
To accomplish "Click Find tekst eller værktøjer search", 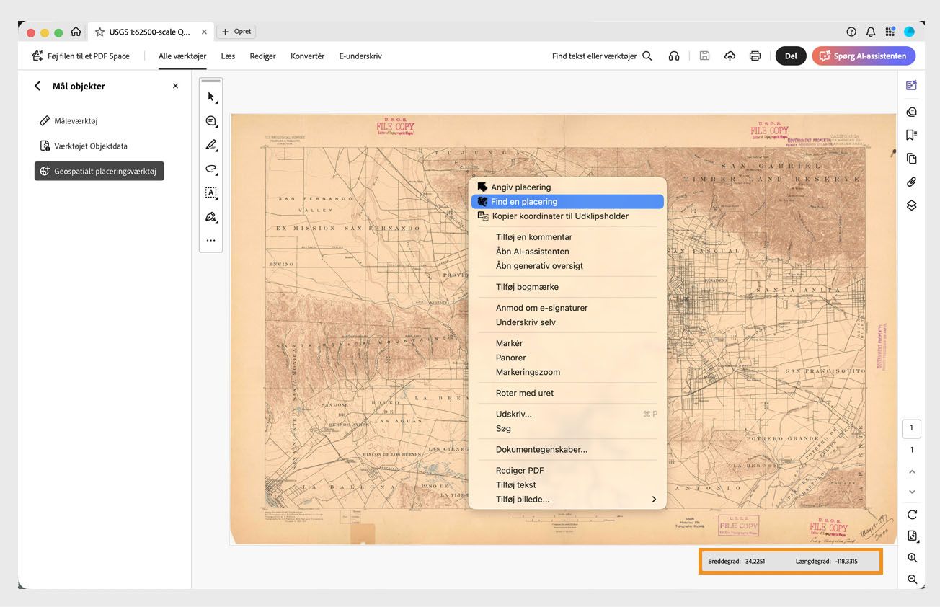I will [602, 56].
